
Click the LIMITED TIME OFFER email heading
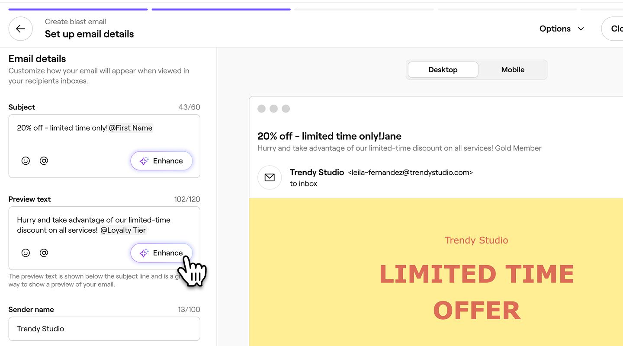click(476, 292)
